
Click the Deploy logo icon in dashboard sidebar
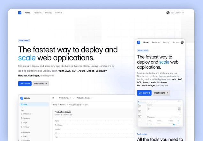point(22,98)
